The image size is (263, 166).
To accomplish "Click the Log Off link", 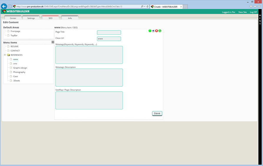I will [x=253, y=12].
